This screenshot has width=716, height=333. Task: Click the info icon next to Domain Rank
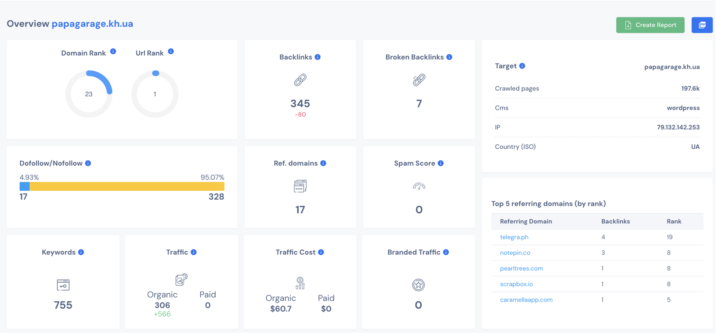coord(113,52)
